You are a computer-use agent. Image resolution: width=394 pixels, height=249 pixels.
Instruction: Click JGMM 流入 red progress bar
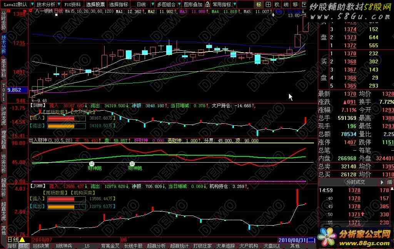pyautogui.click(x=66, y=199)
